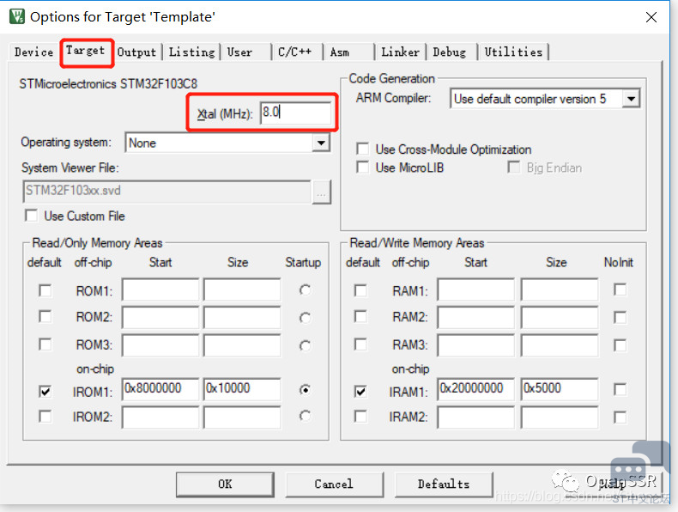
Task: Check the RAM2 default checkbox
Action: pos(360,317)
